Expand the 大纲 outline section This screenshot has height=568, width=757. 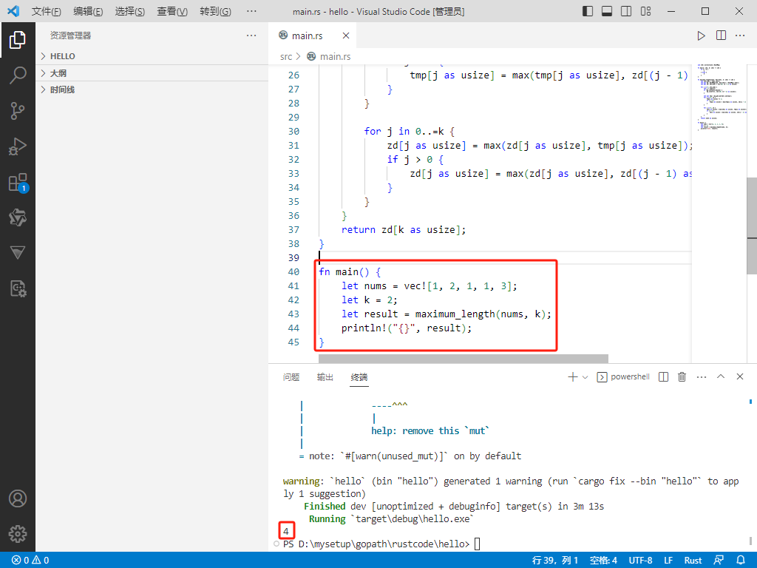tap(152, 73)
